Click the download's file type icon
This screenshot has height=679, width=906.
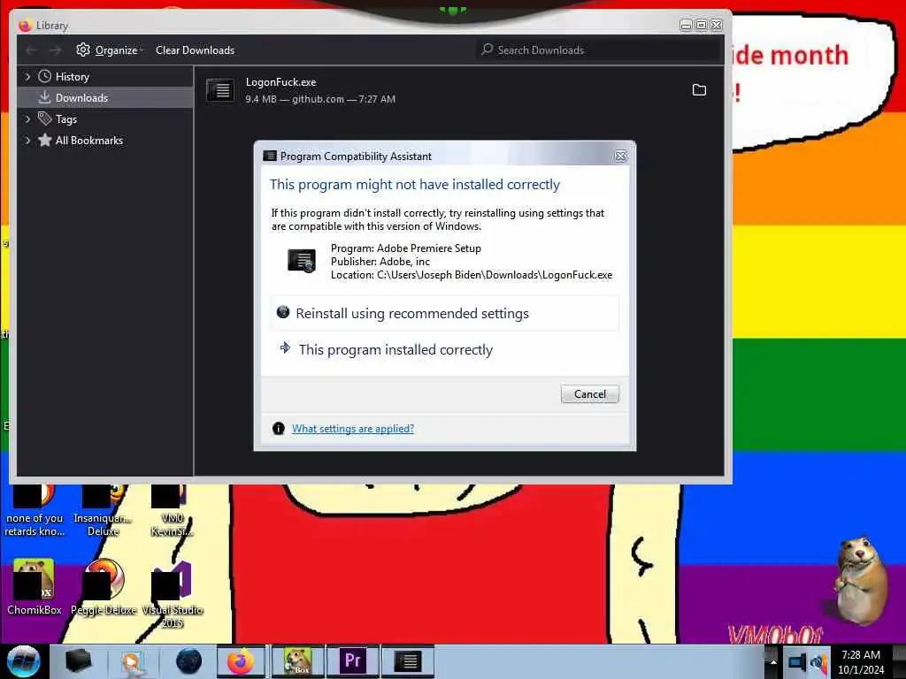220,90
